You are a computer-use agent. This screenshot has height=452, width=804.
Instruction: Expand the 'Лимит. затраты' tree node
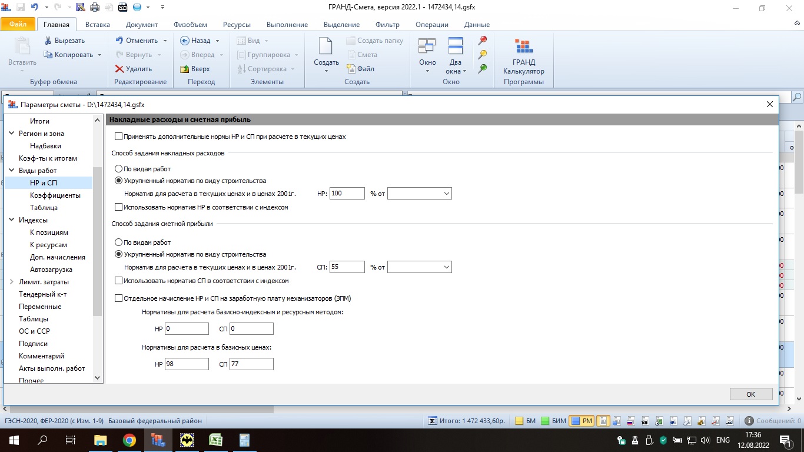click(x=12, y=282)
